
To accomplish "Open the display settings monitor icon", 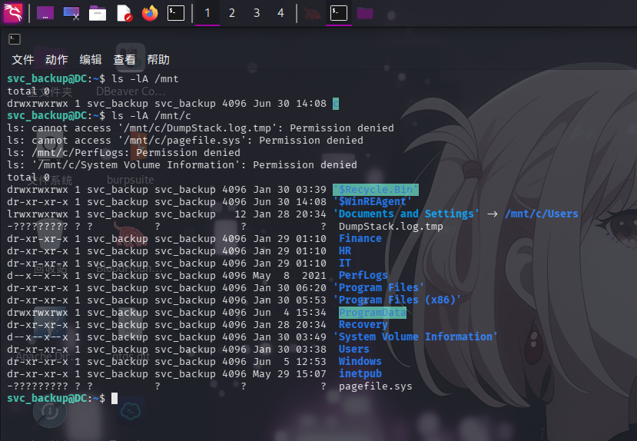I will [x=71, y=13].
